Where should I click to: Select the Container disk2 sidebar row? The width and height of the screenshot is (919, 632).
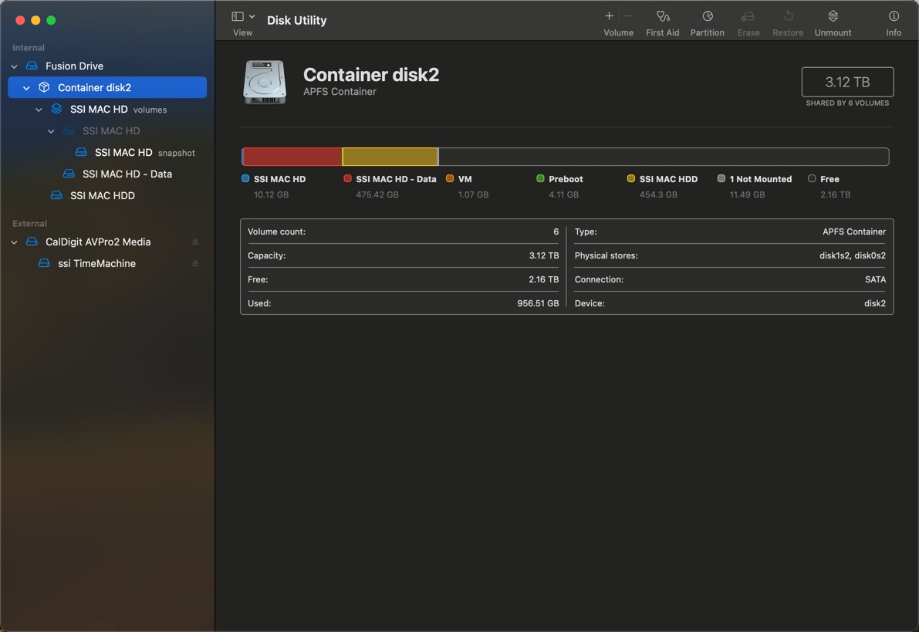tap(107, 87)
